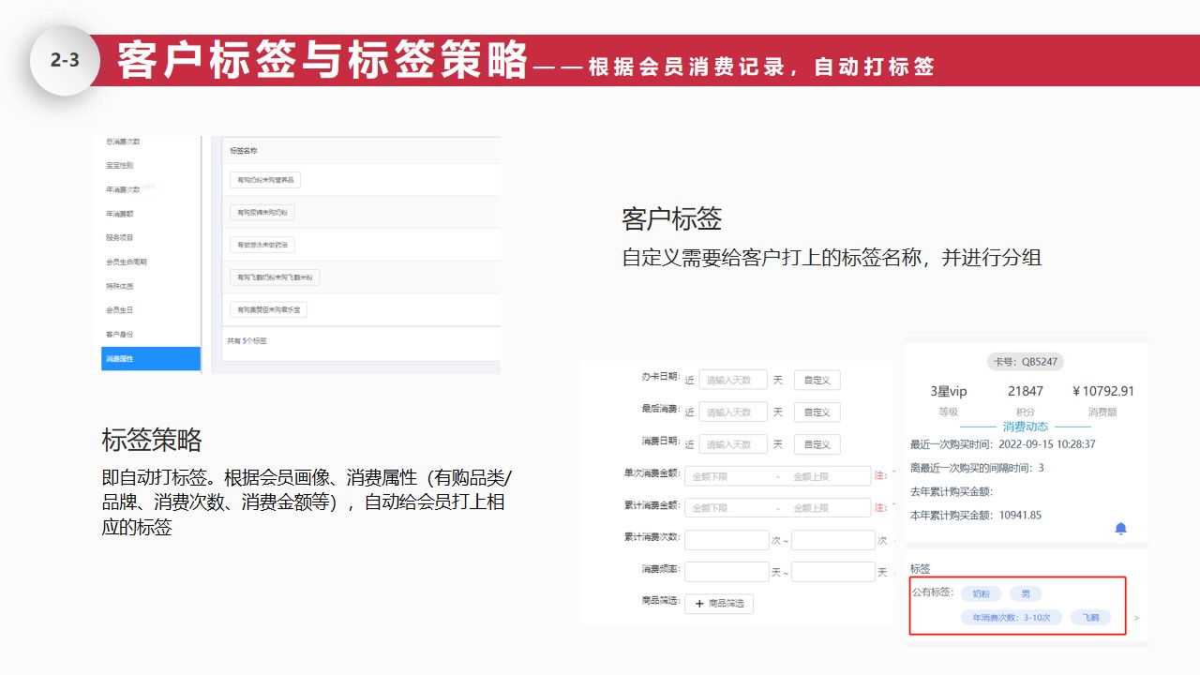Click 自定义 button for 办卡日期
Image resolution: width=1200 pixels, height=675 pixels.
[817, 380]
